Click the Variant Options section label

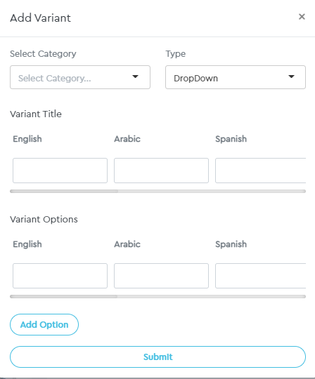pyautogui.click(x=44, y=219)
